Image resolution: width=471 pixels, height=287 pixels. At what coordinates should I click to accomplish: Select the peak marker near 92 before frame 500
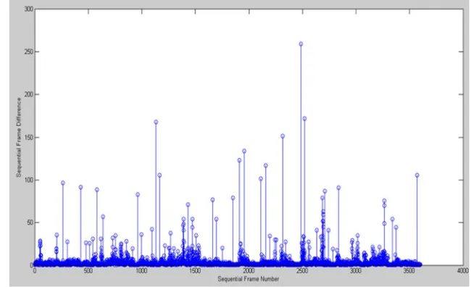(81, 187)
